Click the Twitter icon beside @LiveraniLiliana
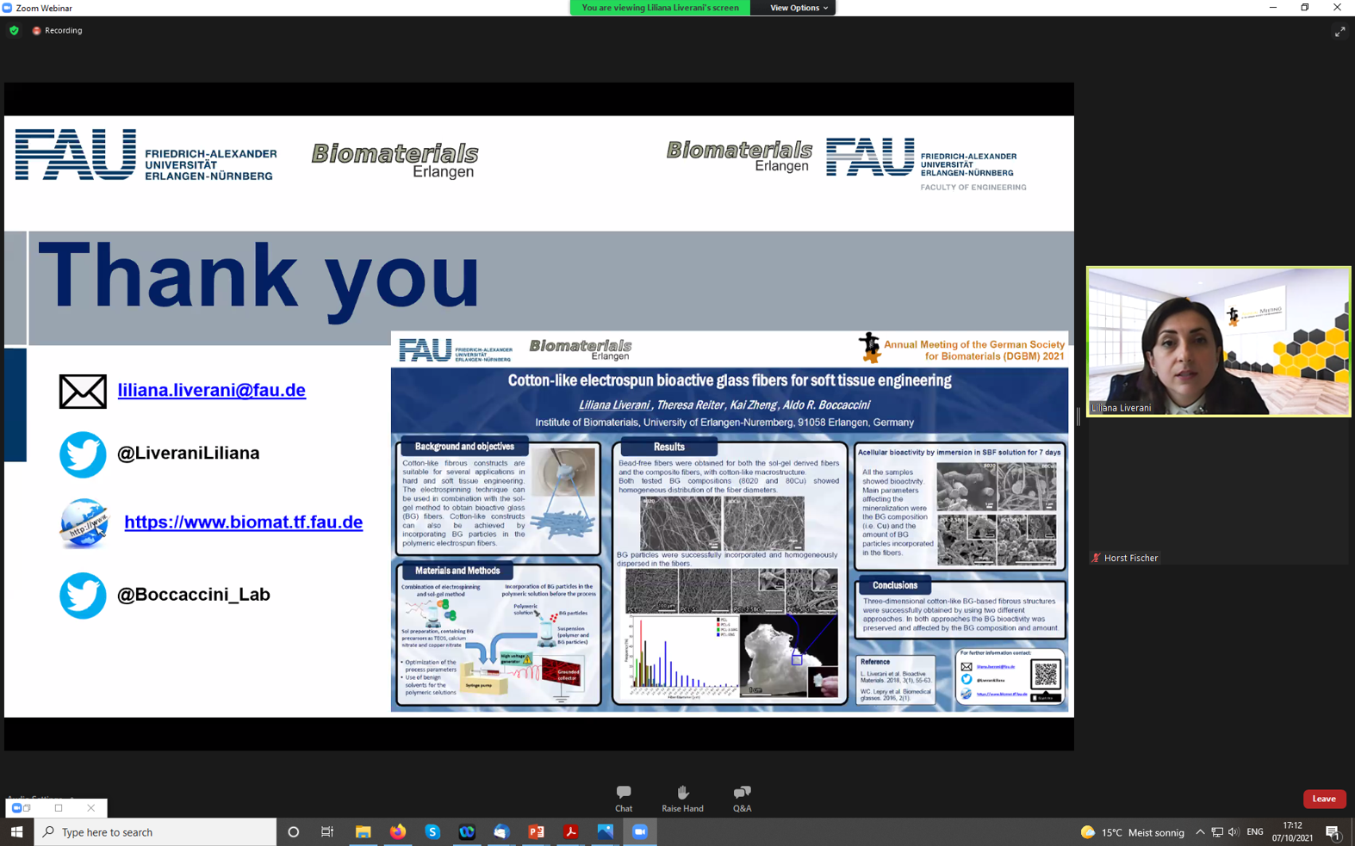This screenshot has width=1355, height=846. tap(83, 454)
